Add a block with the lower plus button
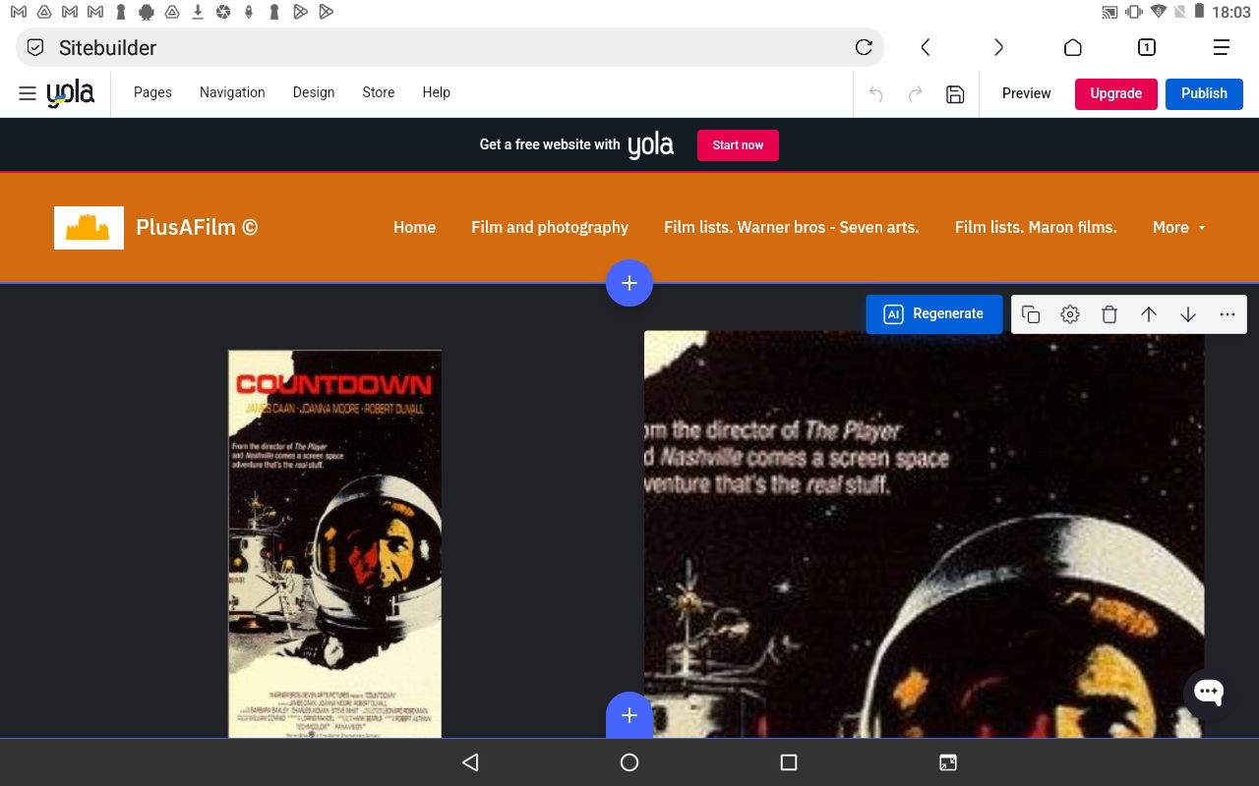 [x=629, y=714]
